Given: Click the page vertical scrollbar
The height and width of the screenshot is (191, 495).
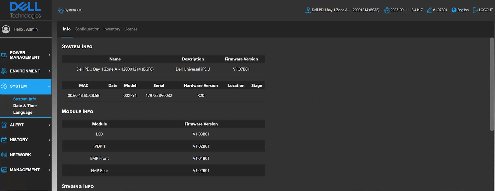Looking at the screenshot, I should point(492,84).
